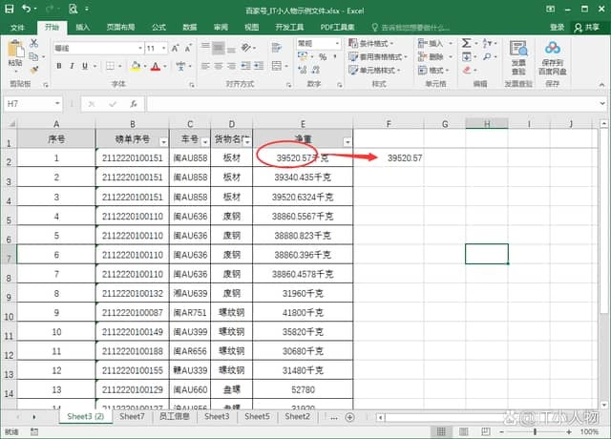Switch to the 插入 ribbon tab
This screenshot has width=611, height=439.
pyautogui.click(x=83, y=28)
